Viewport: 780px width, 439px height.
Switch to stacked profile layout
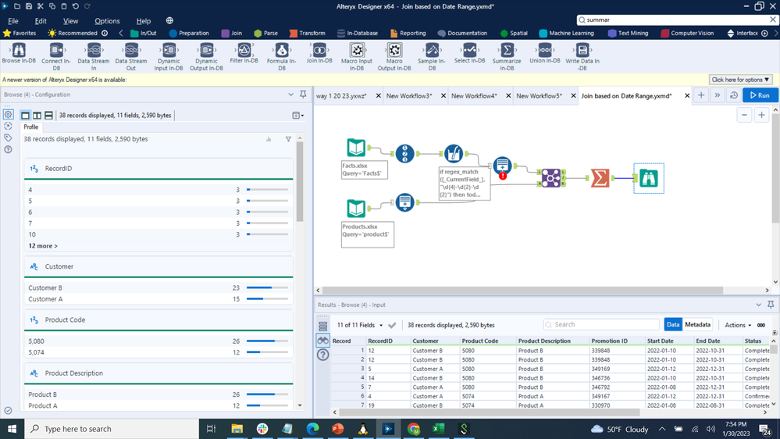[48, 115]
